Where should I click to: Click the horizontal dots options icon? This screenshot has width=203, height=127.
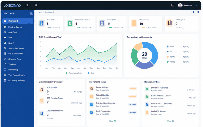[x=190, y=12]
